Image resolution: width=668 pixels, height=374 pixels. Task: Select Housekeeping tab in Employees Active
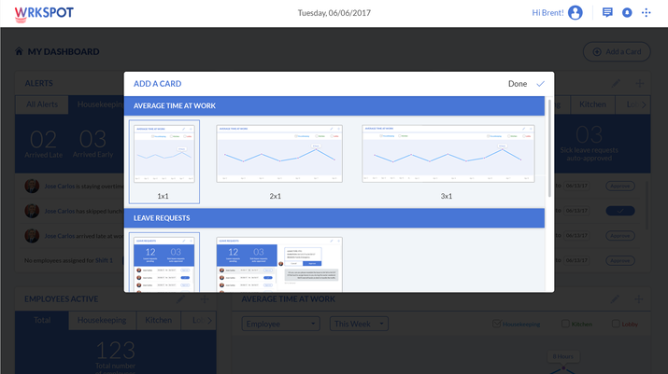coord(102,321)
